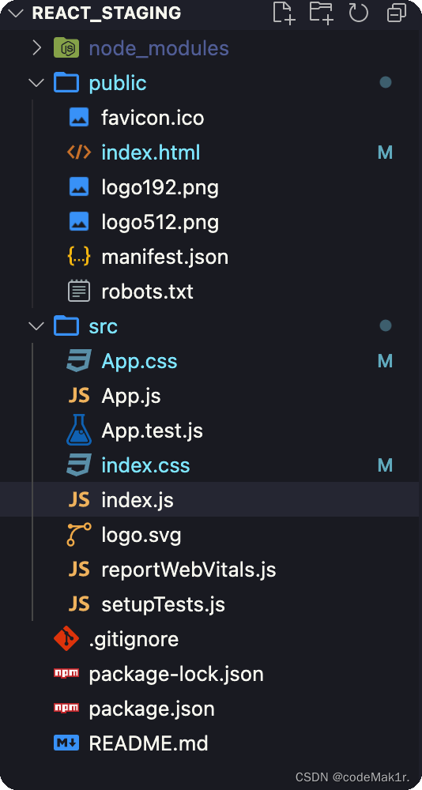Click the src folder icon
Screen dimensions: 422x790
66,326
